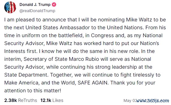Click 'State Department' in the post text
The width and height of the screenshot is (171, 105).
[26, 75]
